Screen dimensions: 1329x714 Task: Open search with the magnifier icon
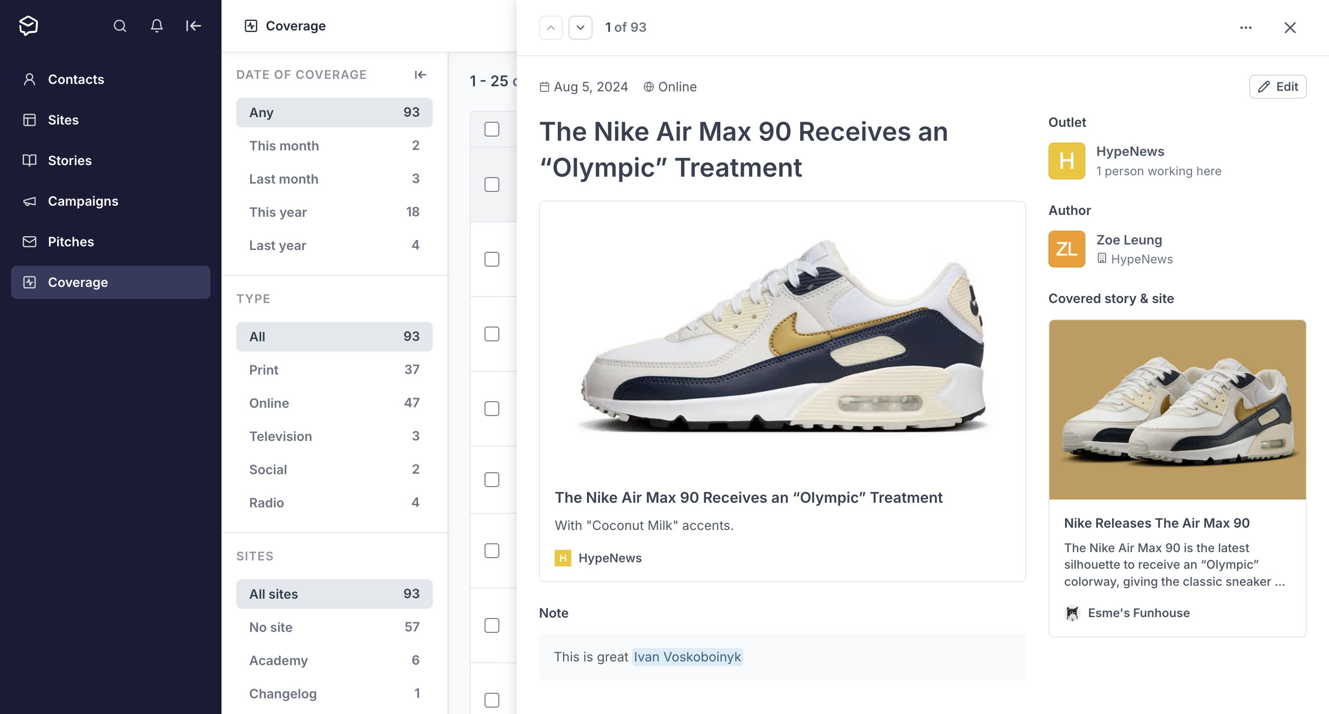[x=120, y=26]
